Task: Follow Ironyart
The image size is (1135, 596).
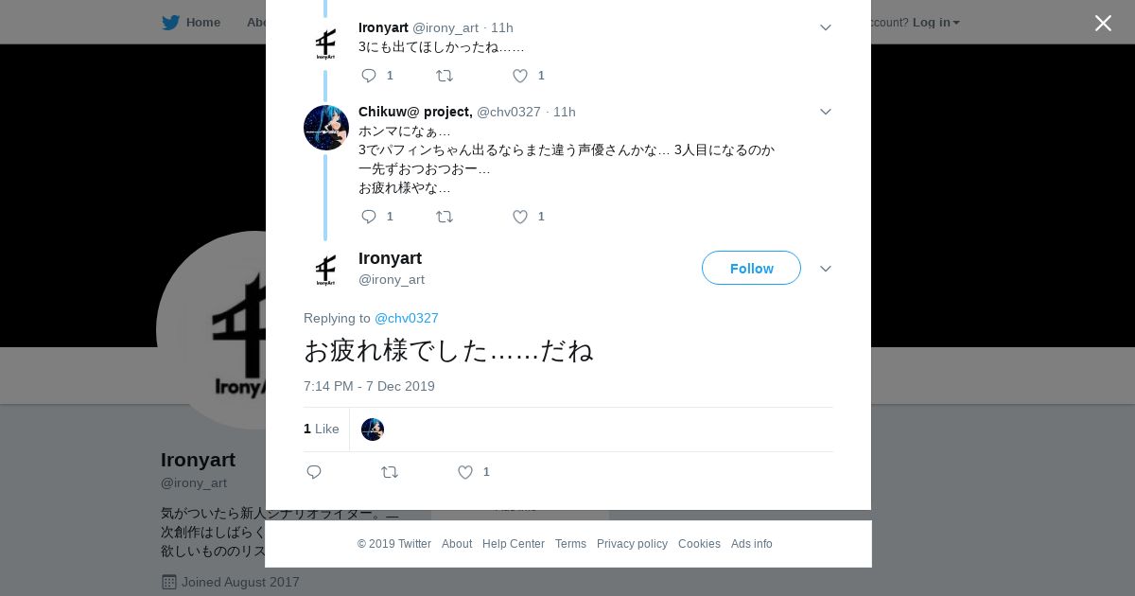Action: (751, 268)
